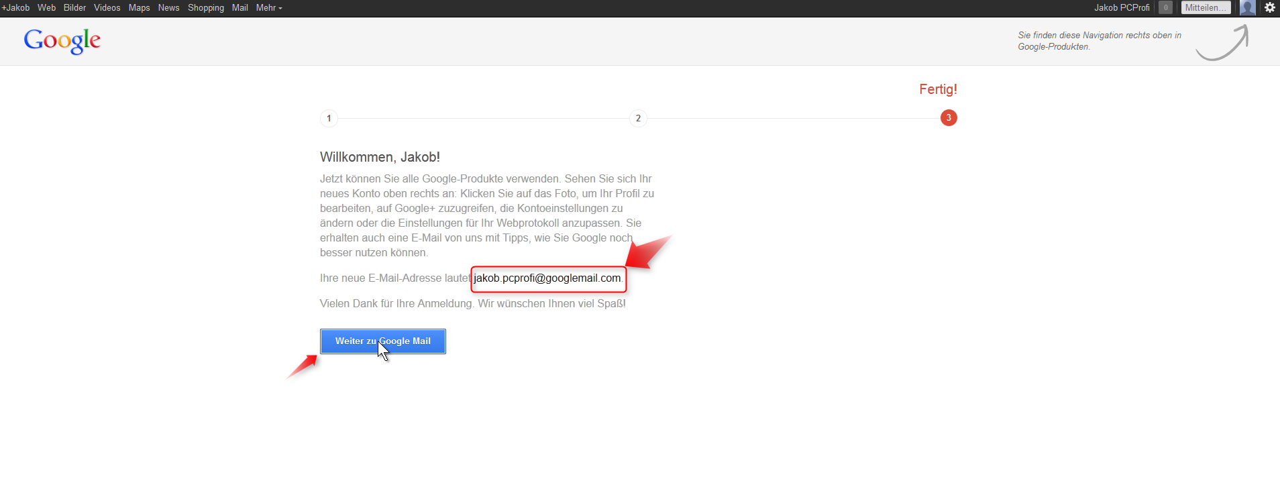This screenshot has height=483, width=1280.
Task: Open Bilder in the navigation bar
Action: 74,8
